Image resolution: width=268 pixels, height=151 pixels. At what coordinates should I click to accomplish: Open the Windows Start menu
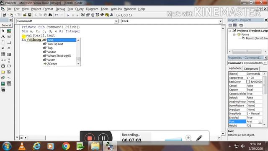[7, 146]
